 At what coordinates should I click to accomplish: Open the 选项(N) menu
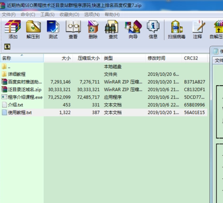click(92, 15)
